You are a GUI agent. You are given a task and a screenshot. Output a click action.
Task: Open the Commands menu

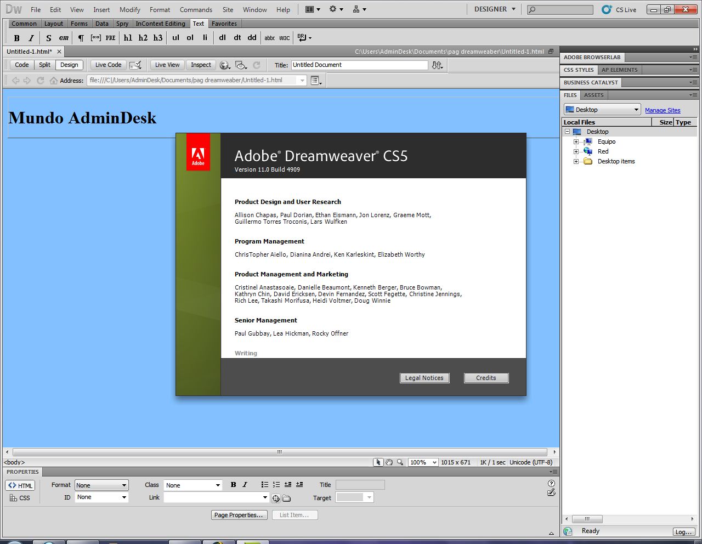196,10
